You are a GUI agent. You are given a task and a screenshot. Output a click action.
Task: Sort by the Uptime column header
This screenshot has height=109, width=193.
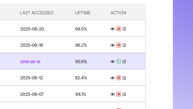tap(83, 13)
